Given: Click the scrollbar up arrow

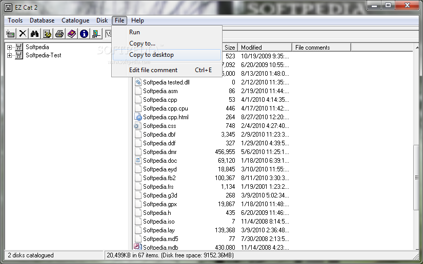Looking at the screenshot, I should [416, 48].
